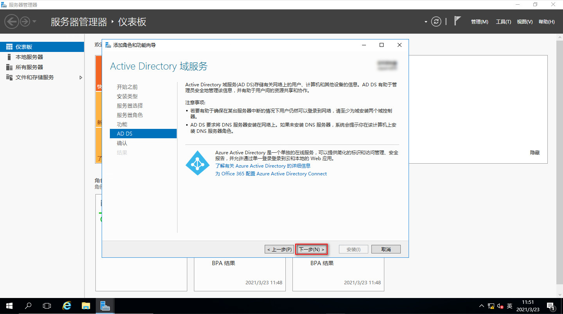563x314 pixels.
Task: Click the wizard title bar icon
Action: [108, 45]
